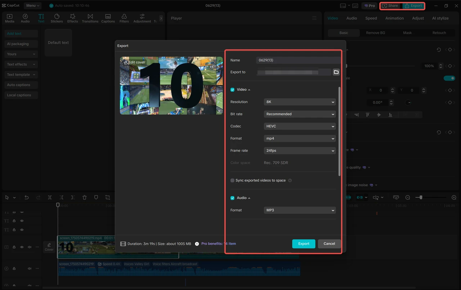Cancel the export dialog
Viewport: 461px width, 290px height.
[329, 244]
